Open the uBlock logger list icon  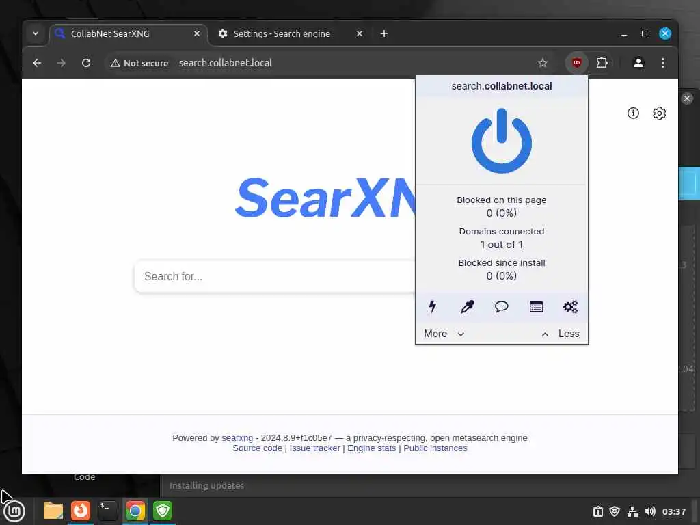[x=536, y=307]
